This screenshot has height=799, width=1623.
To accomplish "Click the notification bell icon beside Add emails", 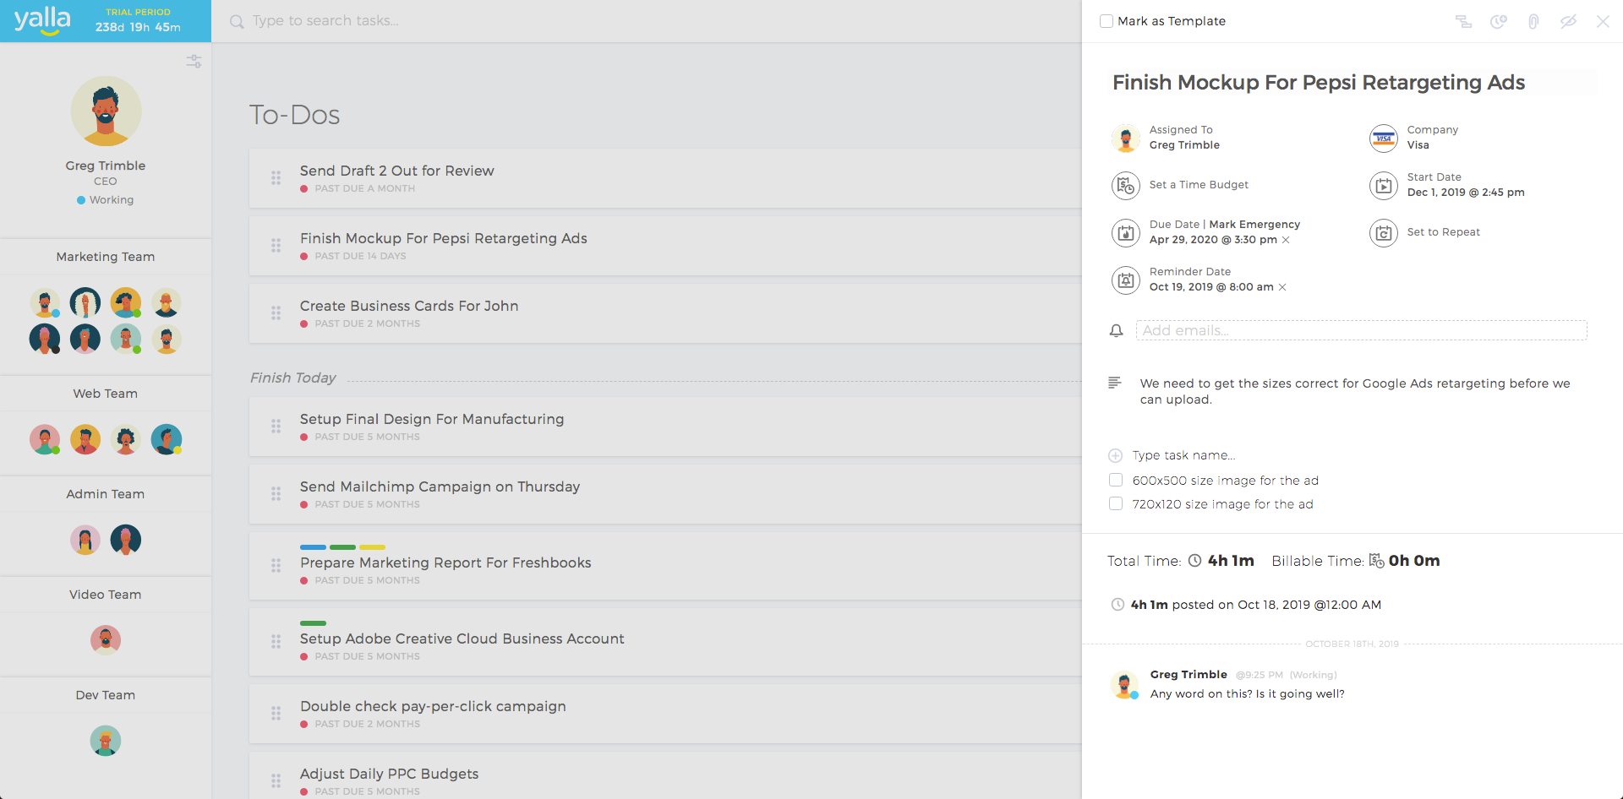I will [x=1116, y=330].
